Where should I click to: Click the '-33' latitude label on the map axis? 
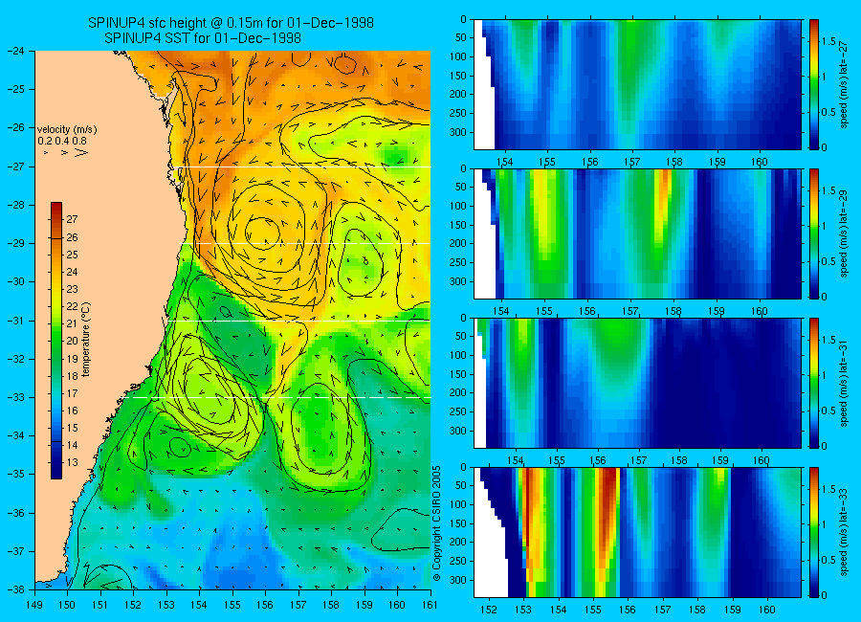[17, 397]
